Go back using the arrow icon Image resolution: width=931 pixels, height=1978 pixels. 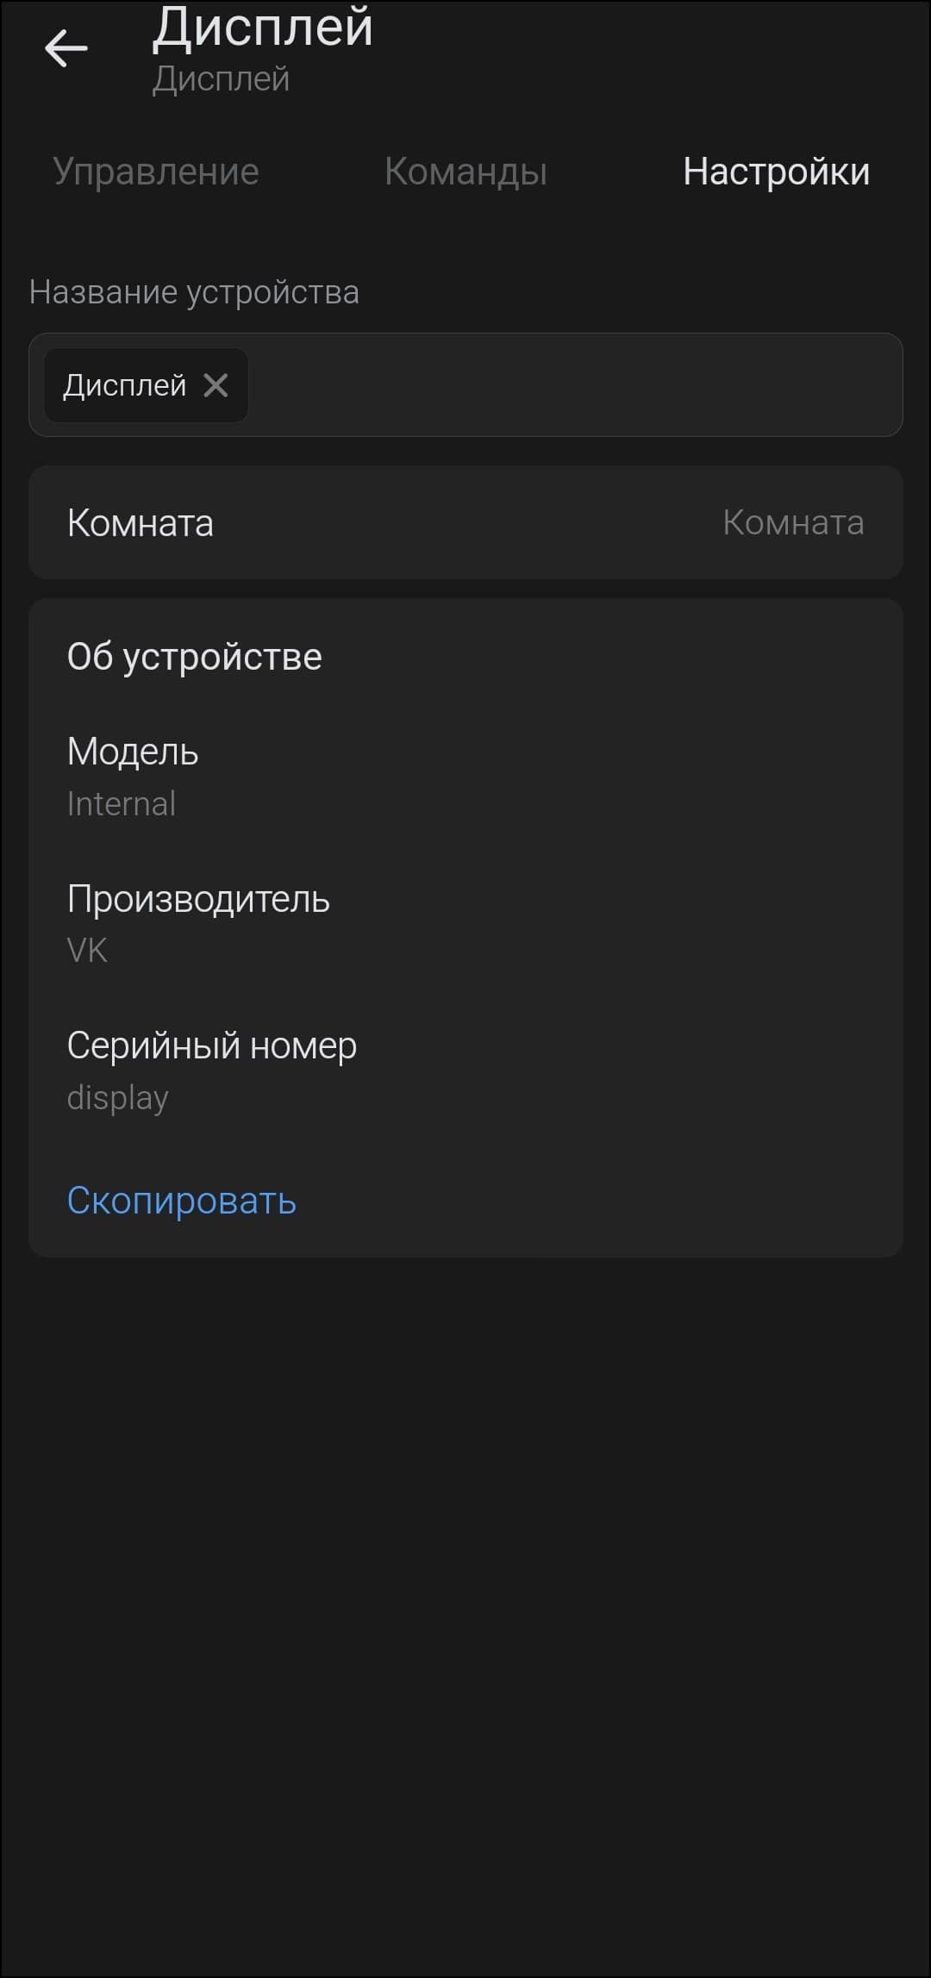pyautogui.click(x=66, y=48)
